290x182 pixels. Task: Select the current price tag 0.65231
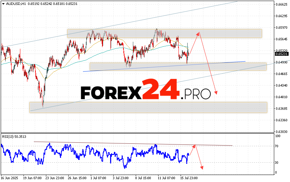(x=282, y=54)
